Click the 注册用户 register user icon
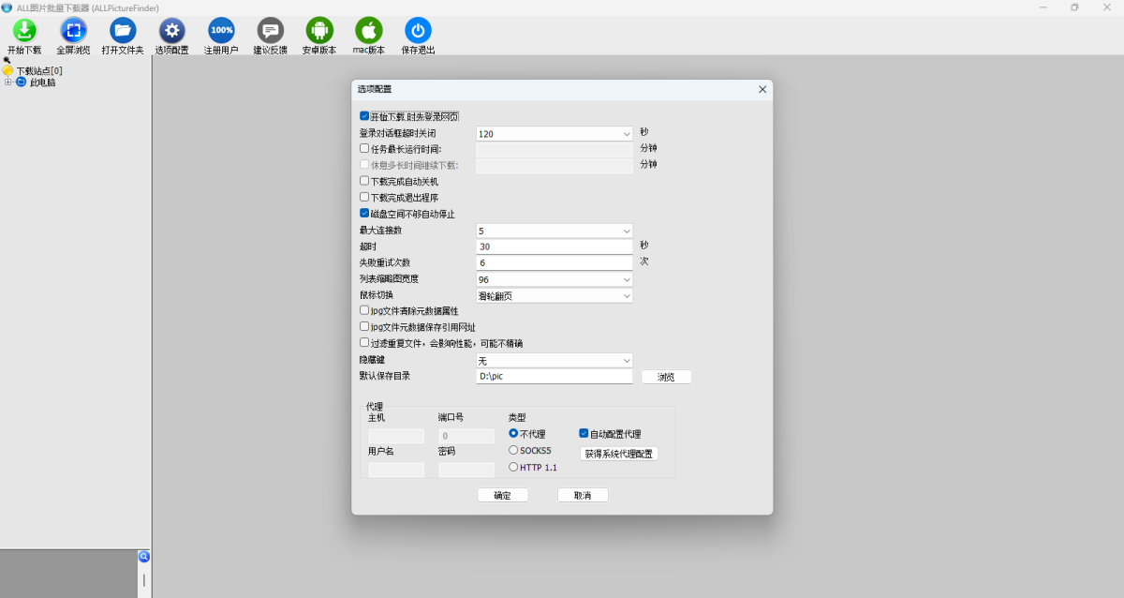 [x=221, y=30]
